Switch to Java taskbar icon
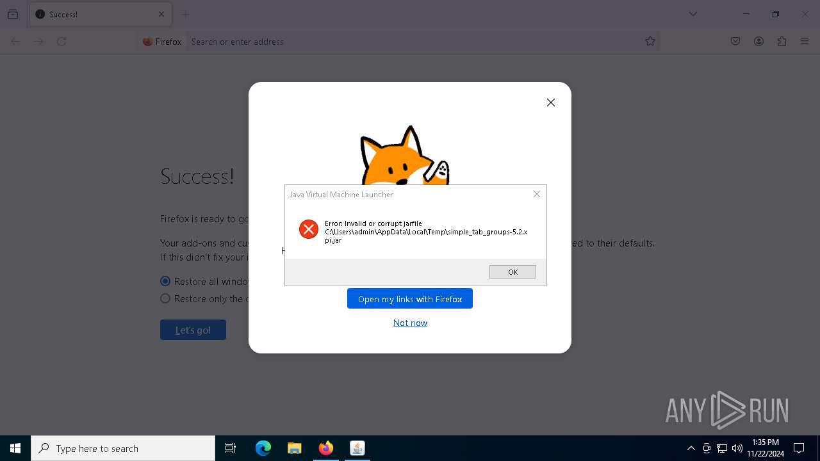The image size is (820, 461). pyautogui.click(x=357, y=448)
